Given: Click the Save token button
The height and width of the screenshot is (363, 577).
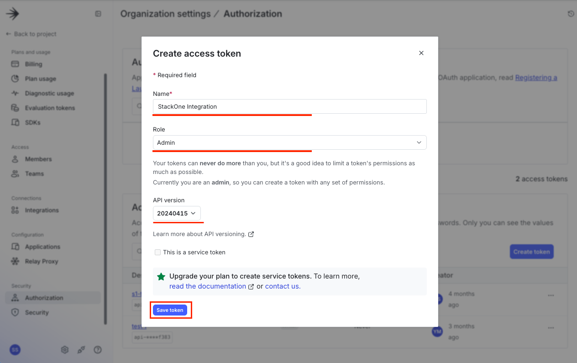Looking at the screenshot, I should pyautogui.click(x=170, y=310).
